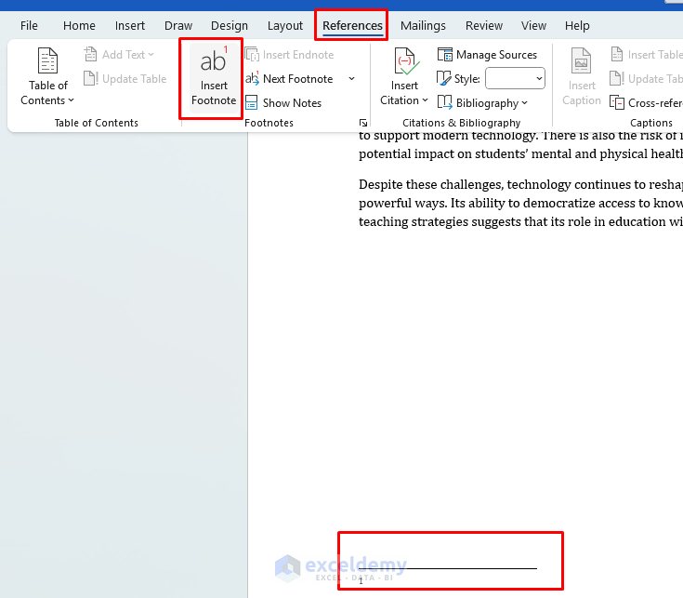Screen dimensions: 683x598
Task: Click the Table of Contents icon
Action: 47,60
